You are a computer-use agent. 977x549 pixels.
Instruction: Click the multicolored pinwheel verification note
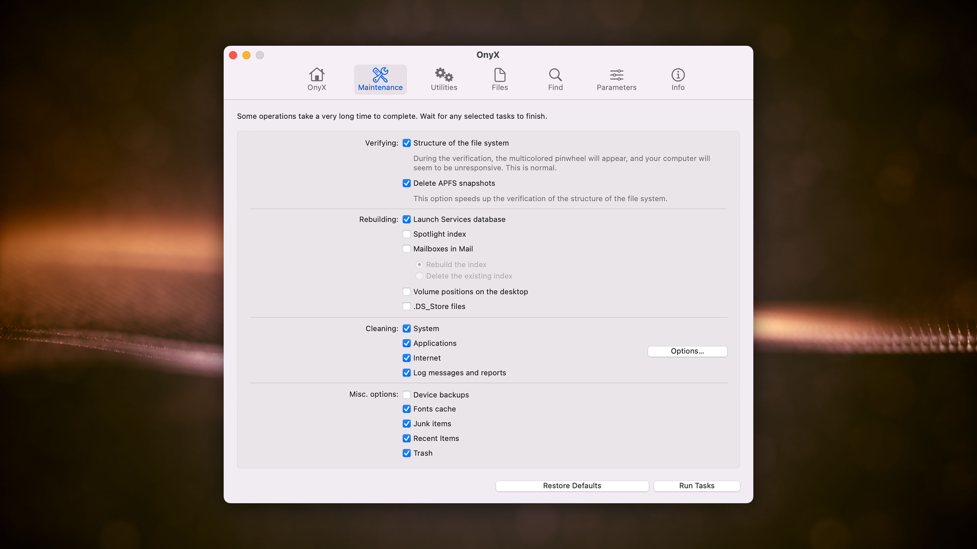(x=561, y=163)
